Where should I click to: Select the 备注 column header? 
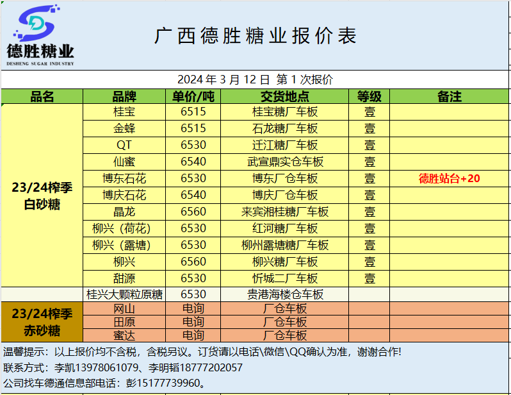(449, 96)
